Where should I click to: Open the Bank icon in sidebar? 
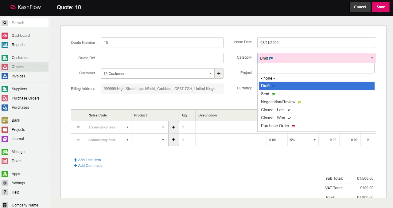[x=5, y=120]
